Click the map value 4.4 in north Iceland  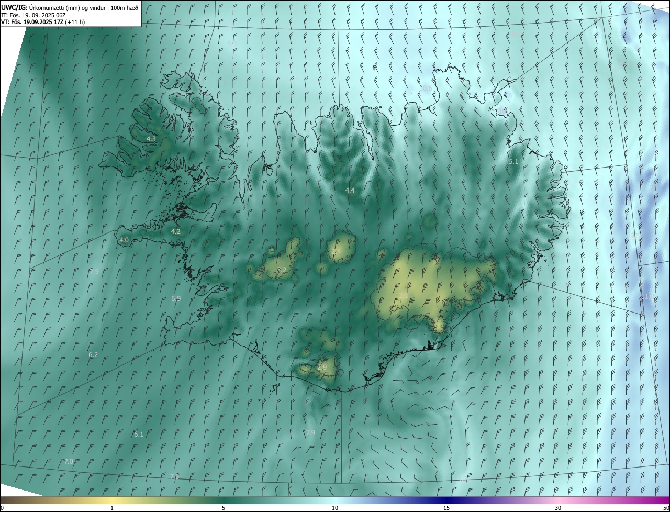coord(350,191)
